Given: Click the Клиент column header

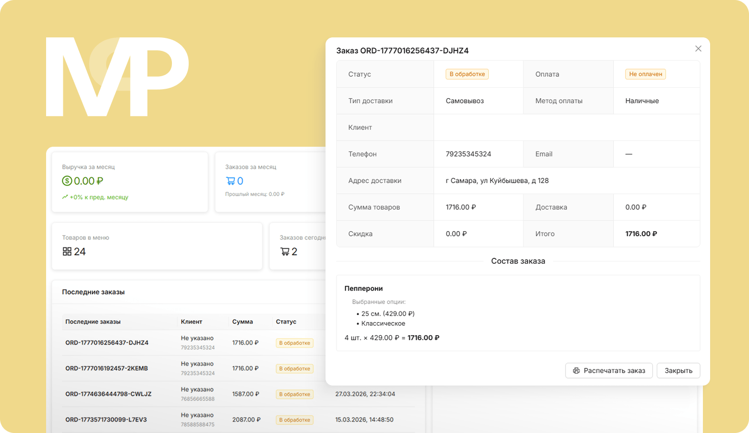Looking at the screenshot, I should point(192,322).
